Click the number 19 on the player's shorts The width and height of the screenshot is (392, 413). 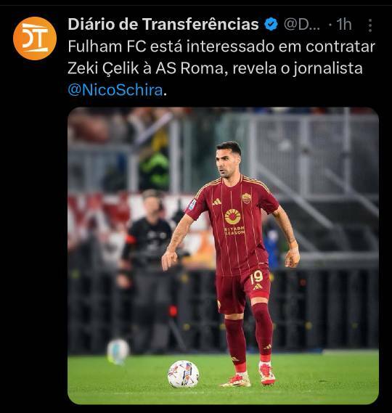(256, 277)
